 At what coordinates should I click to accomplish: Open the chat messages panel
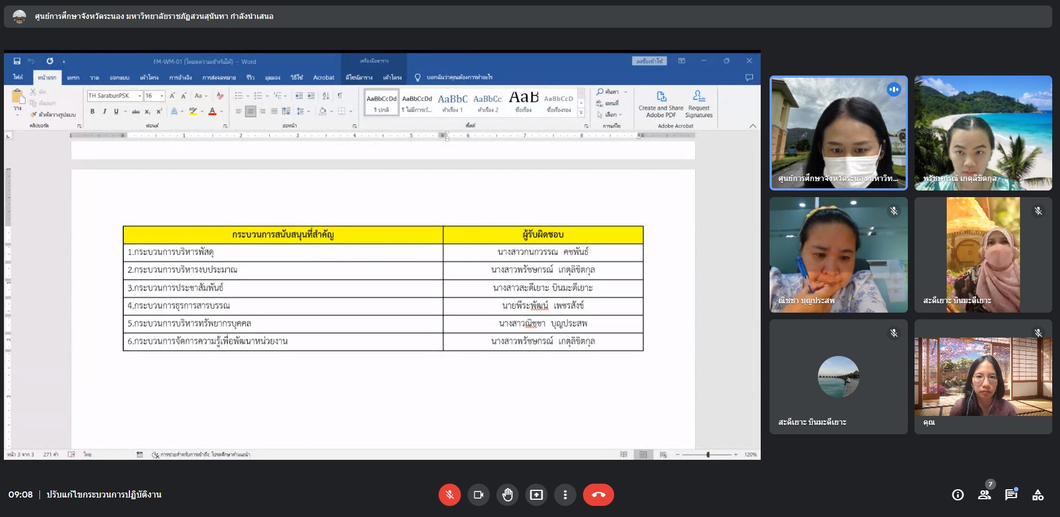[x=1011, y=495]
